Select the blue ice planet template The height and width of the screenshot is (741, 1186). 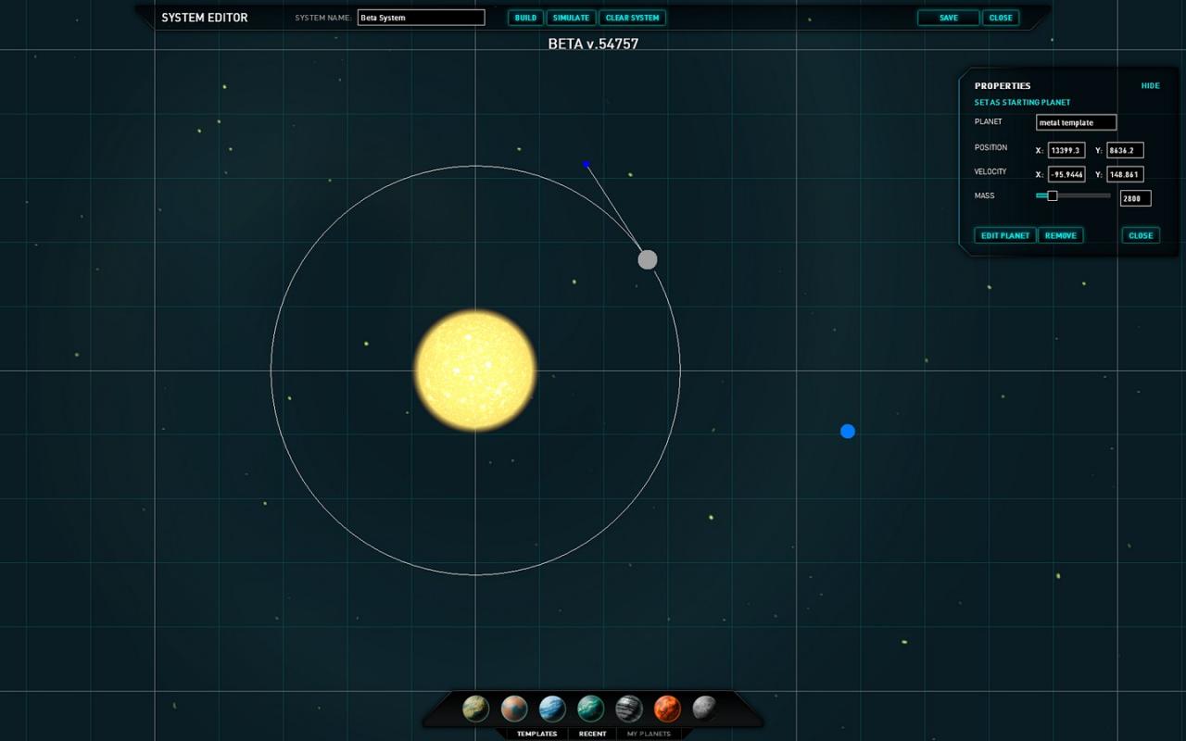[552, 709]
